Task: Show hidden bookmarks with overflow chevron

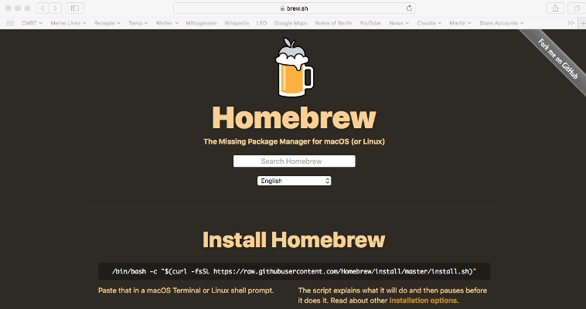Action: click(x=571, y=23)
